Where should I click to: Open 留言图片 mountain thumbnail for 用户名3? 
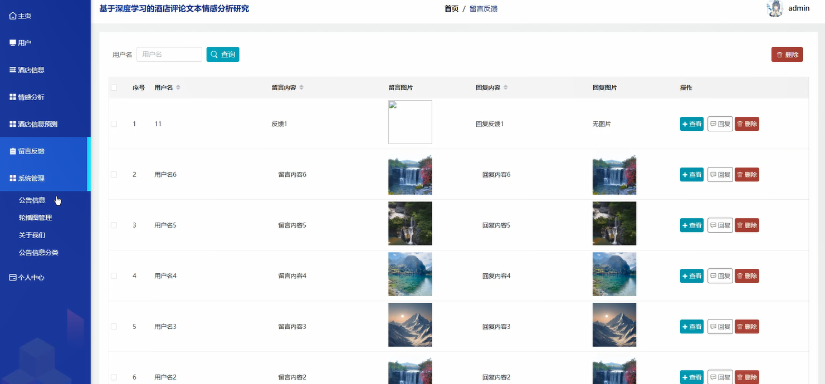pyautogui.click(x=410, y=324)
